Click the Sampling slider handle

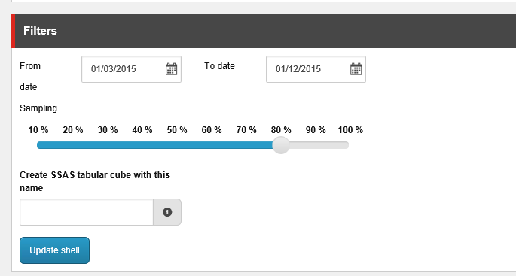click(x=281, y=145)
